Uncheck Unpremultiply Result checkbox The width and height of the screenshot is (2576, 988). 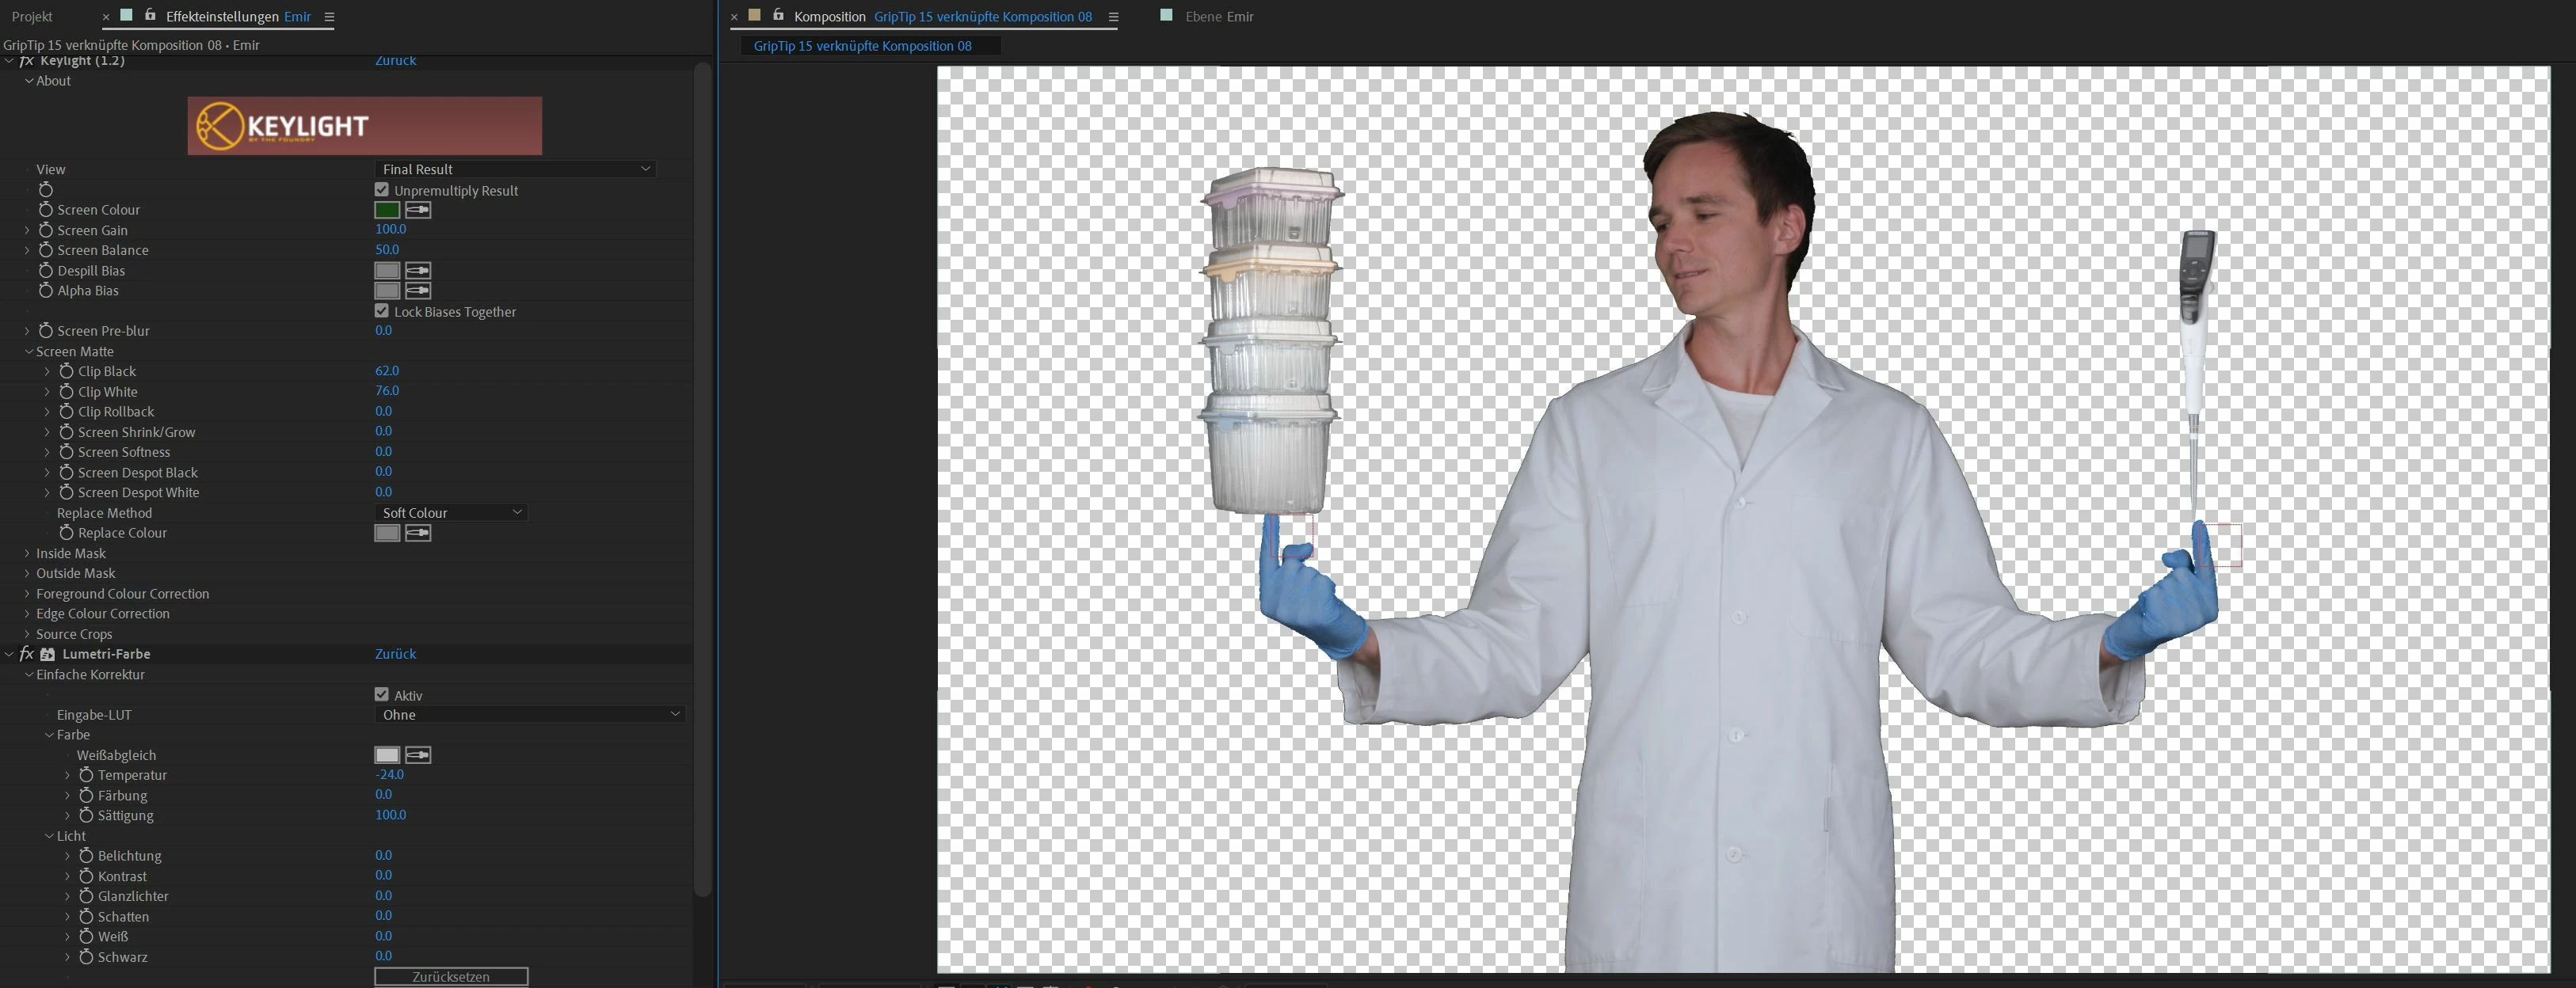pos(382,190)
